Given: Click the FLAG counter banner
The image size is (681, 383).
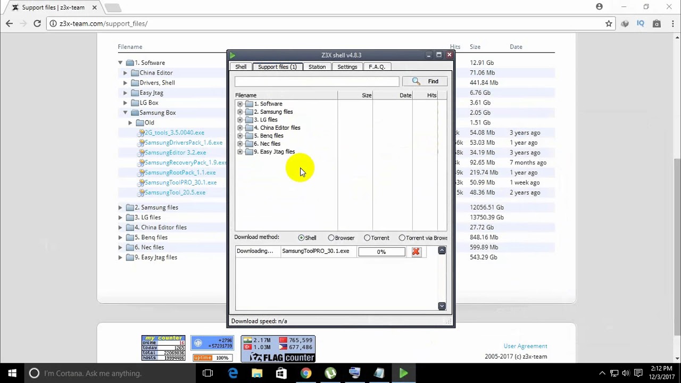Looking at the screenshot, I should point(278,349).
